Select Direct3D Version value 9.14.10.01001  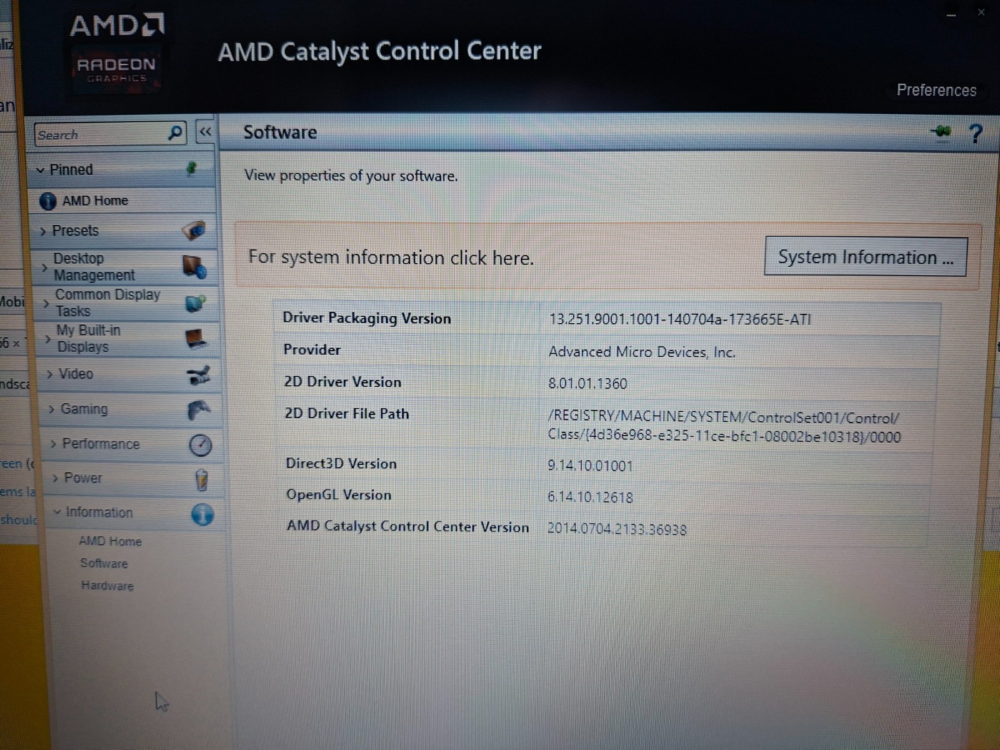pyautogui.click(x=590, y=466)
